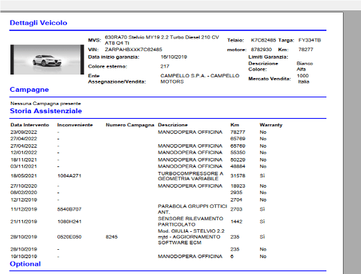Click the 'Dettagli Veicolo' section heading
Viewport: 361px width, 274px height.
[39, 23]
